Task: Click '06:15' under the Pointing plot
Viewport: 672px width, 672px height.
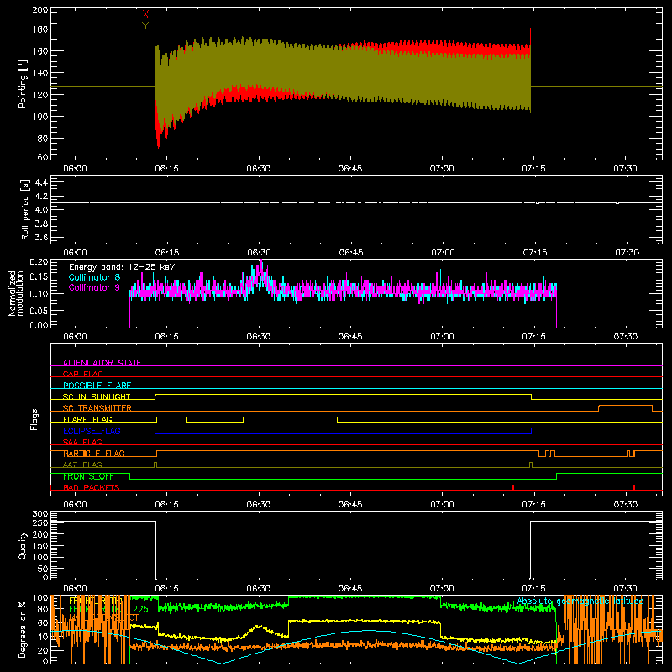Action: click(166, 169)
